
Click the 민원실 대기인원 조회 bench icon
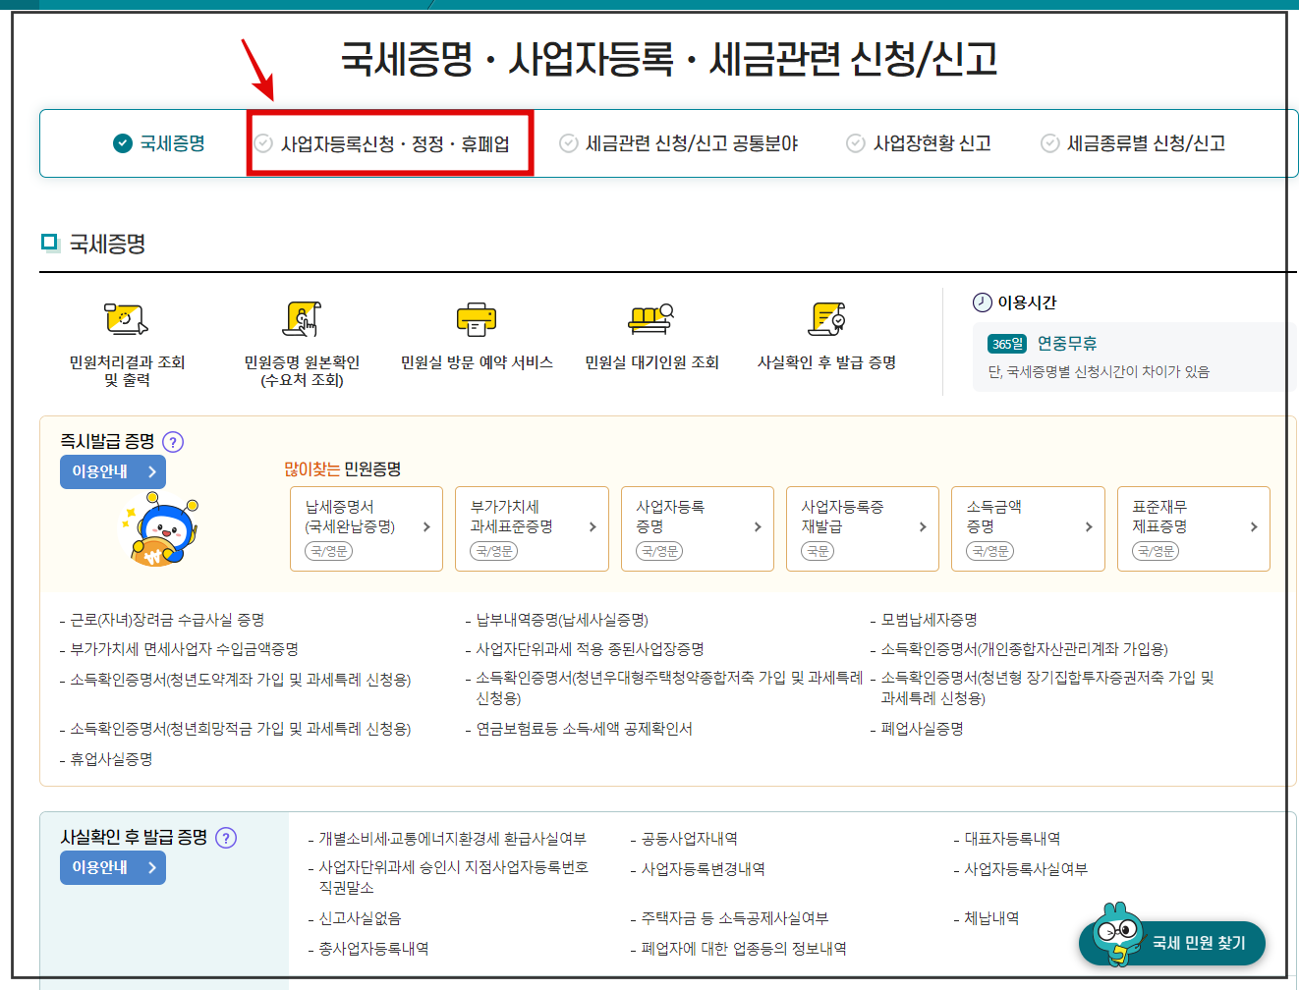pyautogui.click(x=651, y=319)
